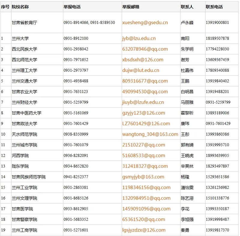Screen dimensions: 240x236
Task: Click phone number 0938-8350999
Action: pos(76,134)
